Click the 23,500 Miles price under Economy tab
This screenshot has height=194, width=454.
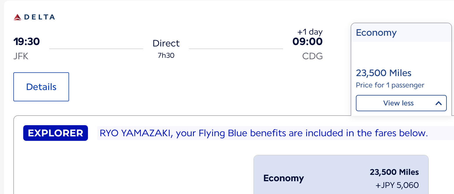pos(383,73)
